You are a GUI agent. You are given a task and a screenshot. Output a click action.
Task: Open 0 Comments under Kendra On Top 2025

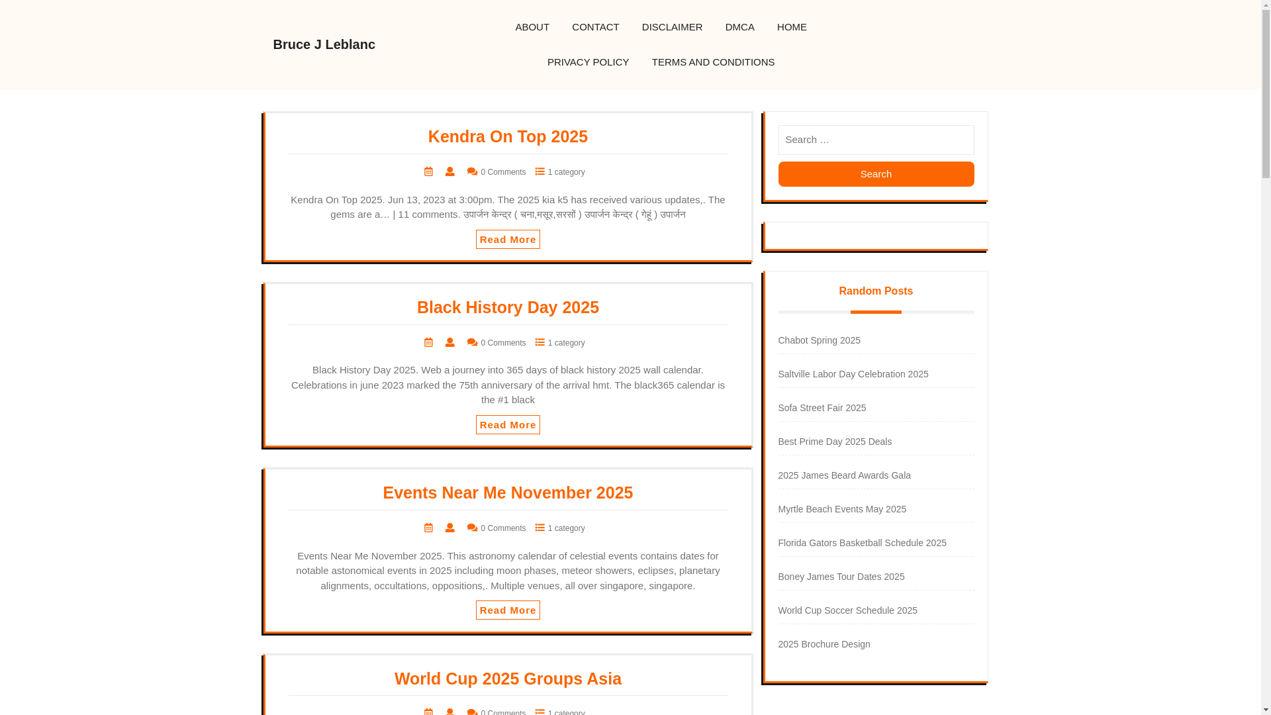tap(503, 172)
